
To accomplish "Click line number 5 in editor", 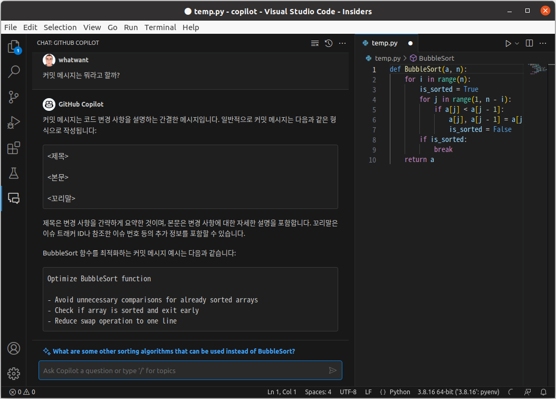I will pos(374,110).
